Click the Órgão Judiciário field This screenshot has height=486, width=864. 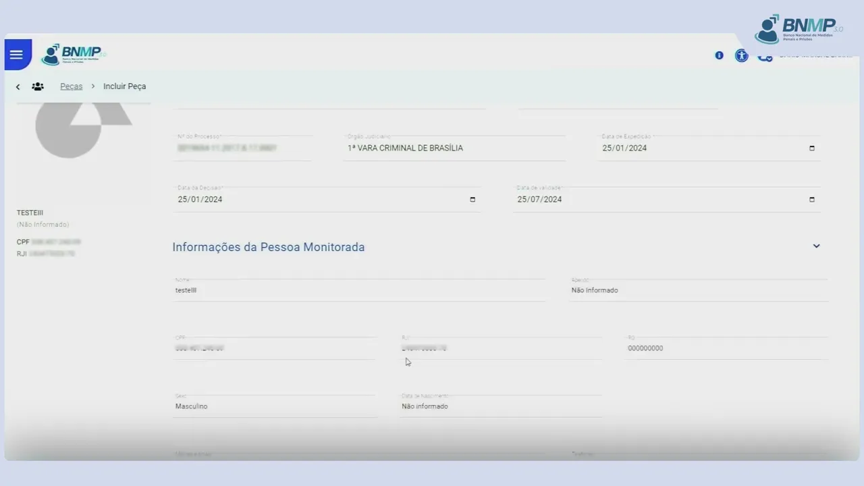tap(454, 148)
